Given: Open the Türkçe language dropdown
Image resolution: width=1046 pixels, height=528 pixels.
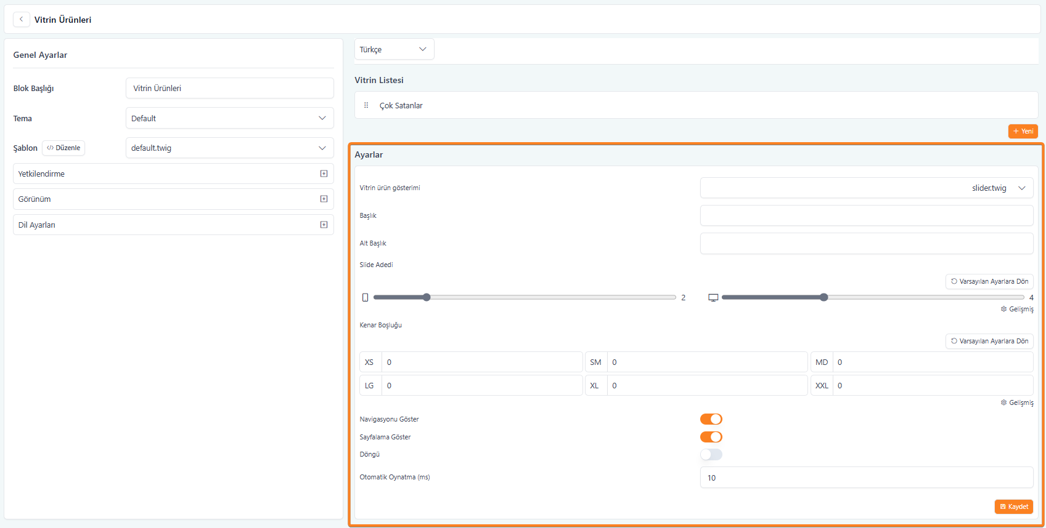Looking at the screenshot, I should click(x=394, y=49).
